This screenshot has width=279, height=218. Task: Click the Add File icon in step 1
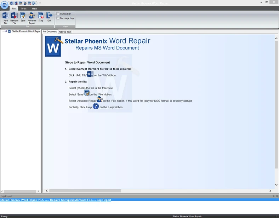(90, 74)
